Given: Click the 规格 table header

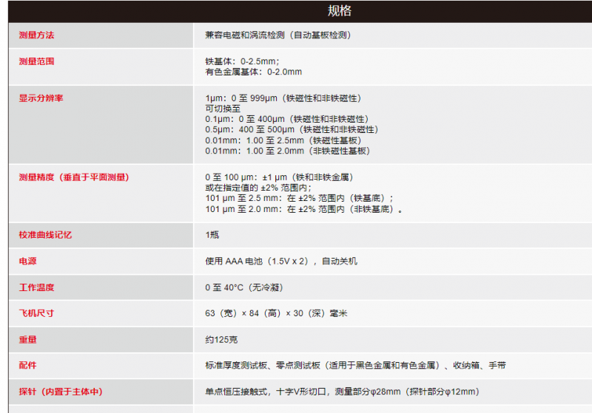Looking at the screenshot, I should [339, 11].
